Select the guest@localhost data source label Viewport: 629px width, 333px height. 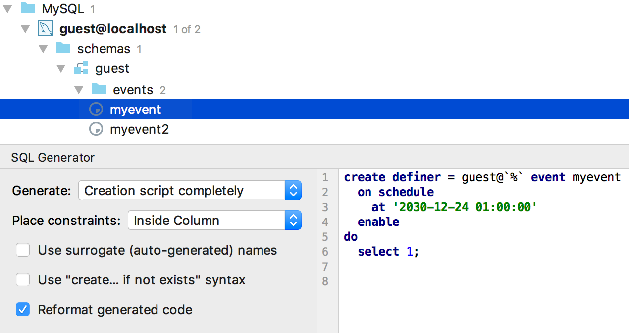click(x=113, y=29)
